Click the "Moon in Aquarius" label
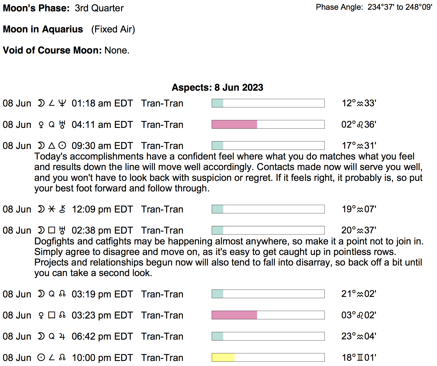The width and height of the screenshot is (437, 366). [43, 29]
